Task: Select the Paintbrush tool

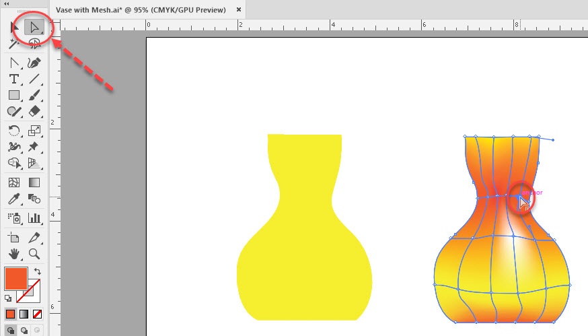Action: [x=34, y=96]
